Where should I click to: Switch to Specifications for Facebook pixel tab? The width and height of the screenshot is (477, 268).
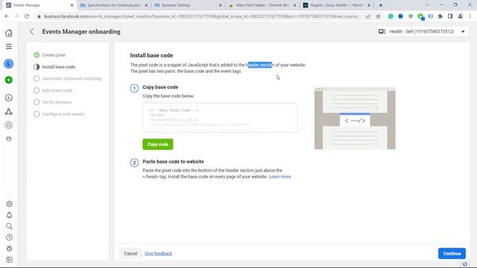pos(113,5)
